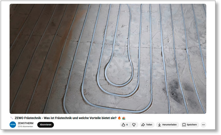Click the bookmark save icon
The image size is (221, 135).
[x=184, y=125]
